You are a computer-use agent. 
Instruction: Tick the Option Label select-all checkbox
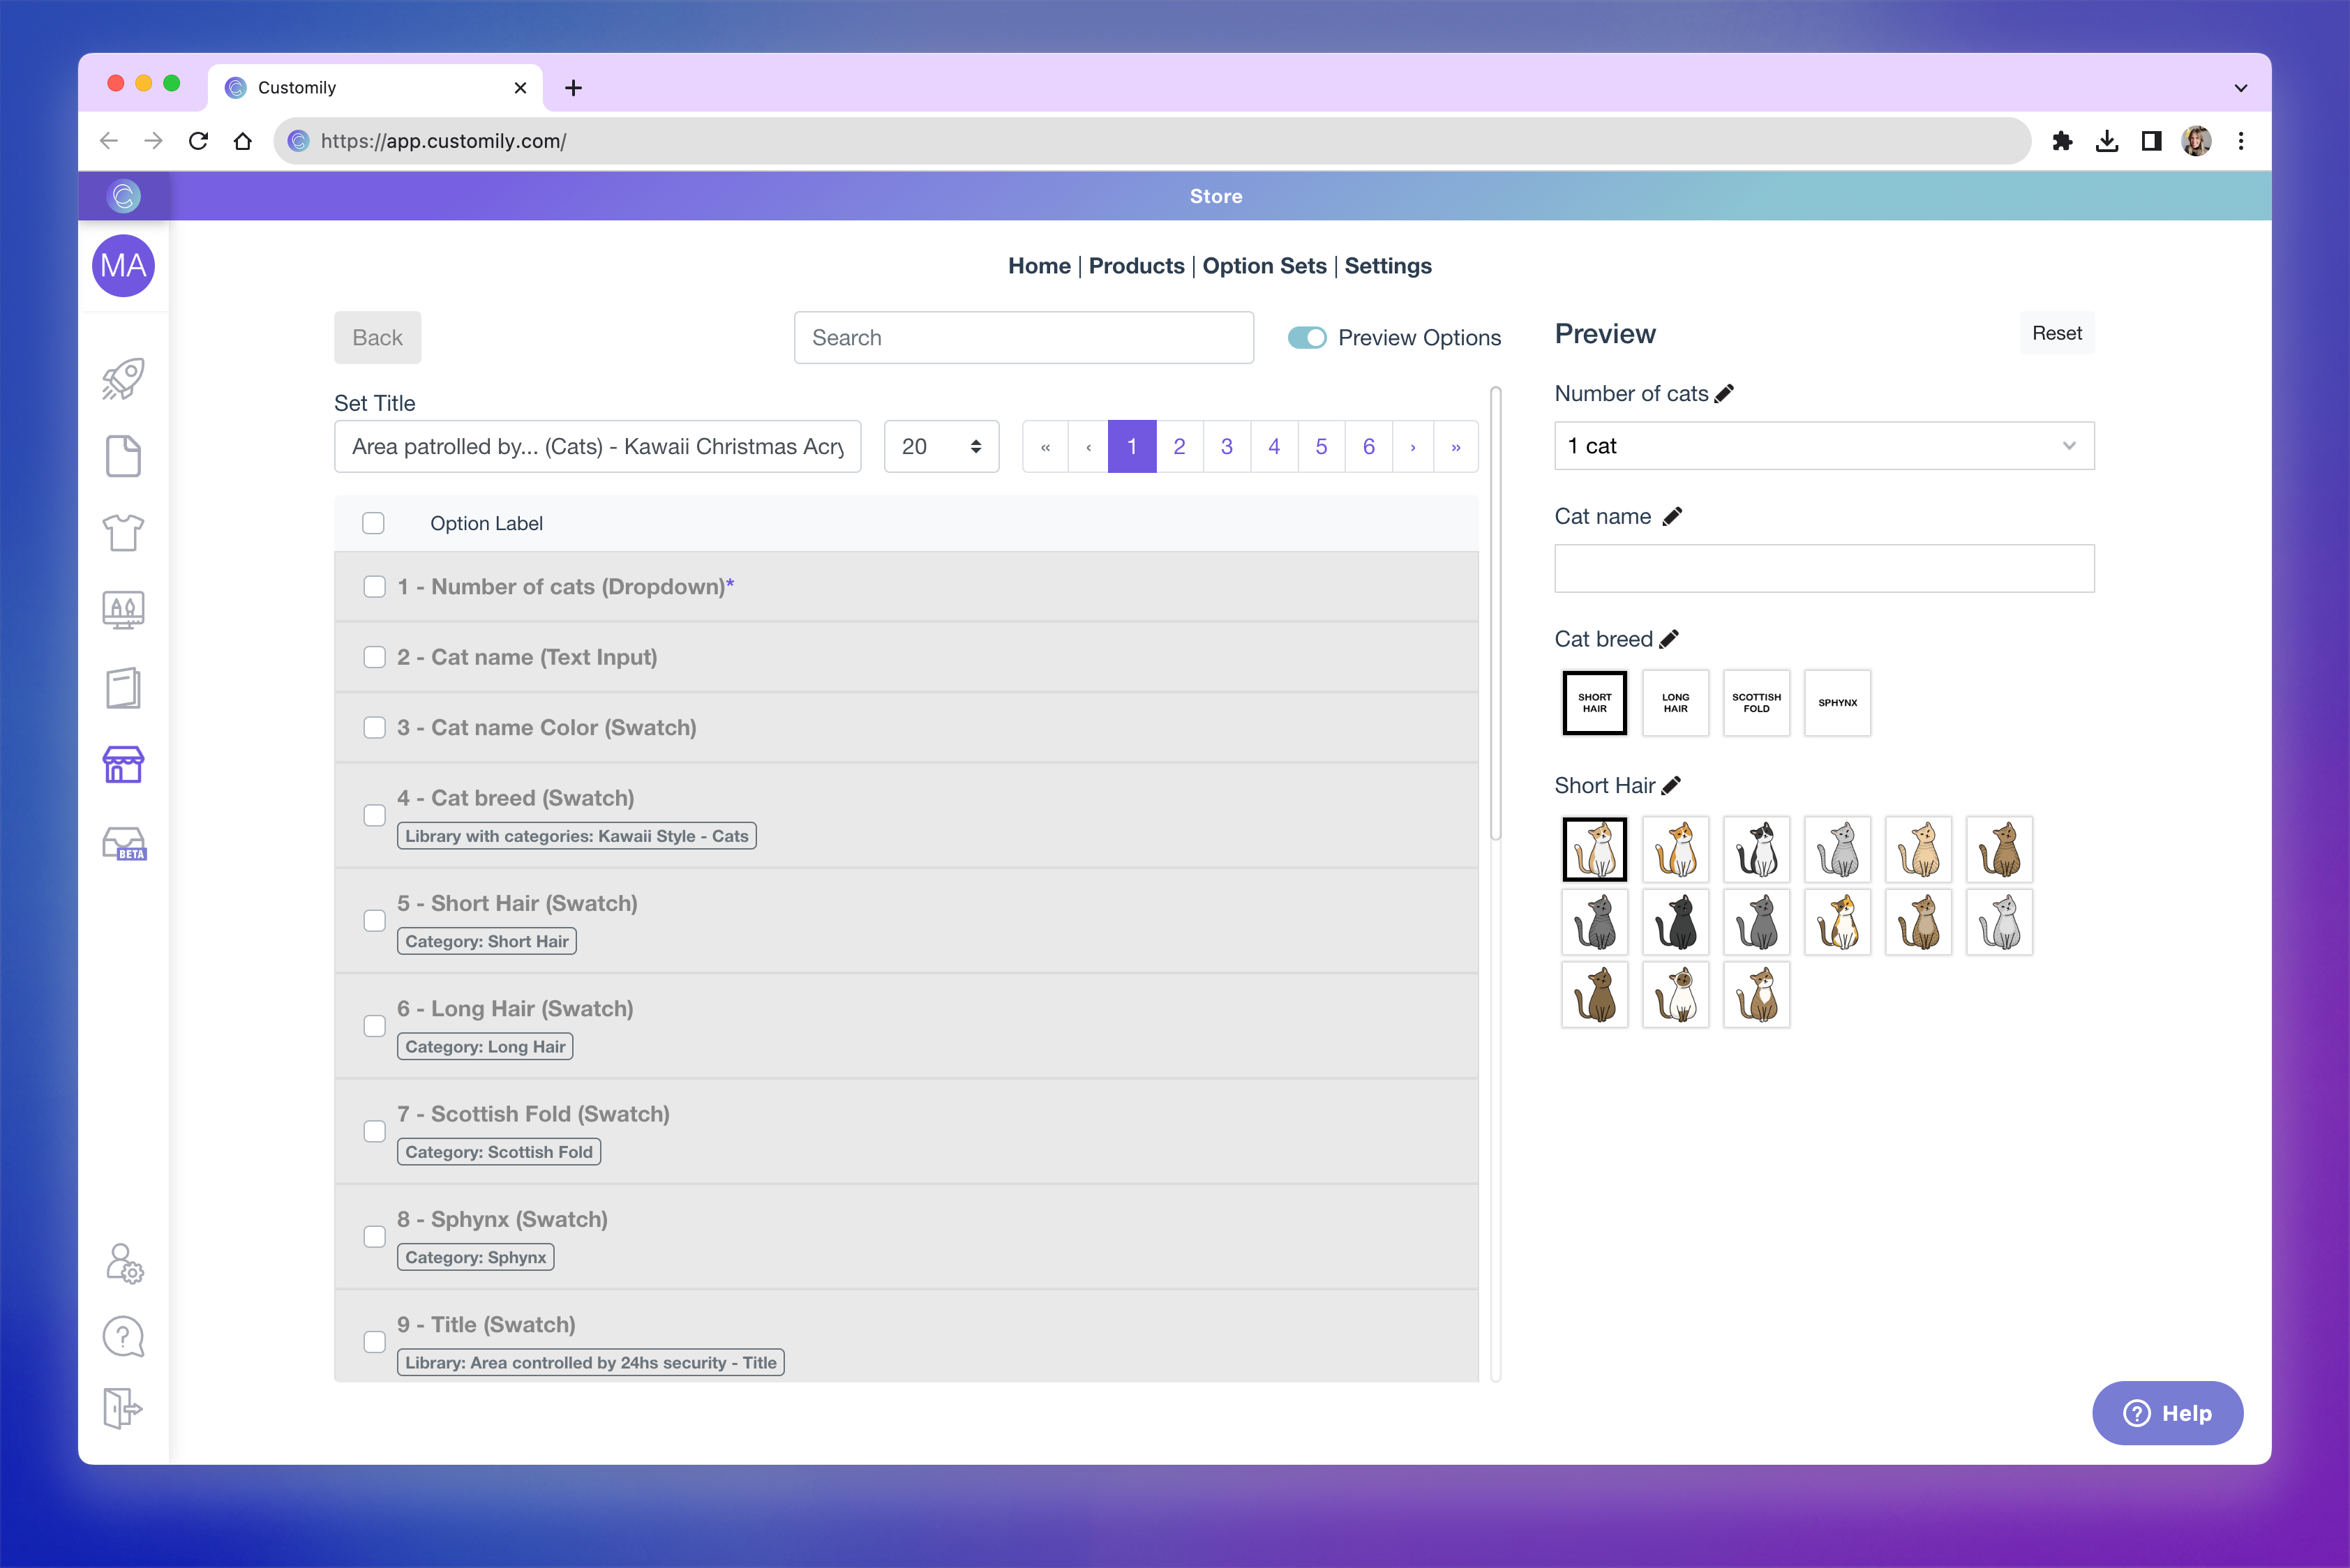point(373,523)
